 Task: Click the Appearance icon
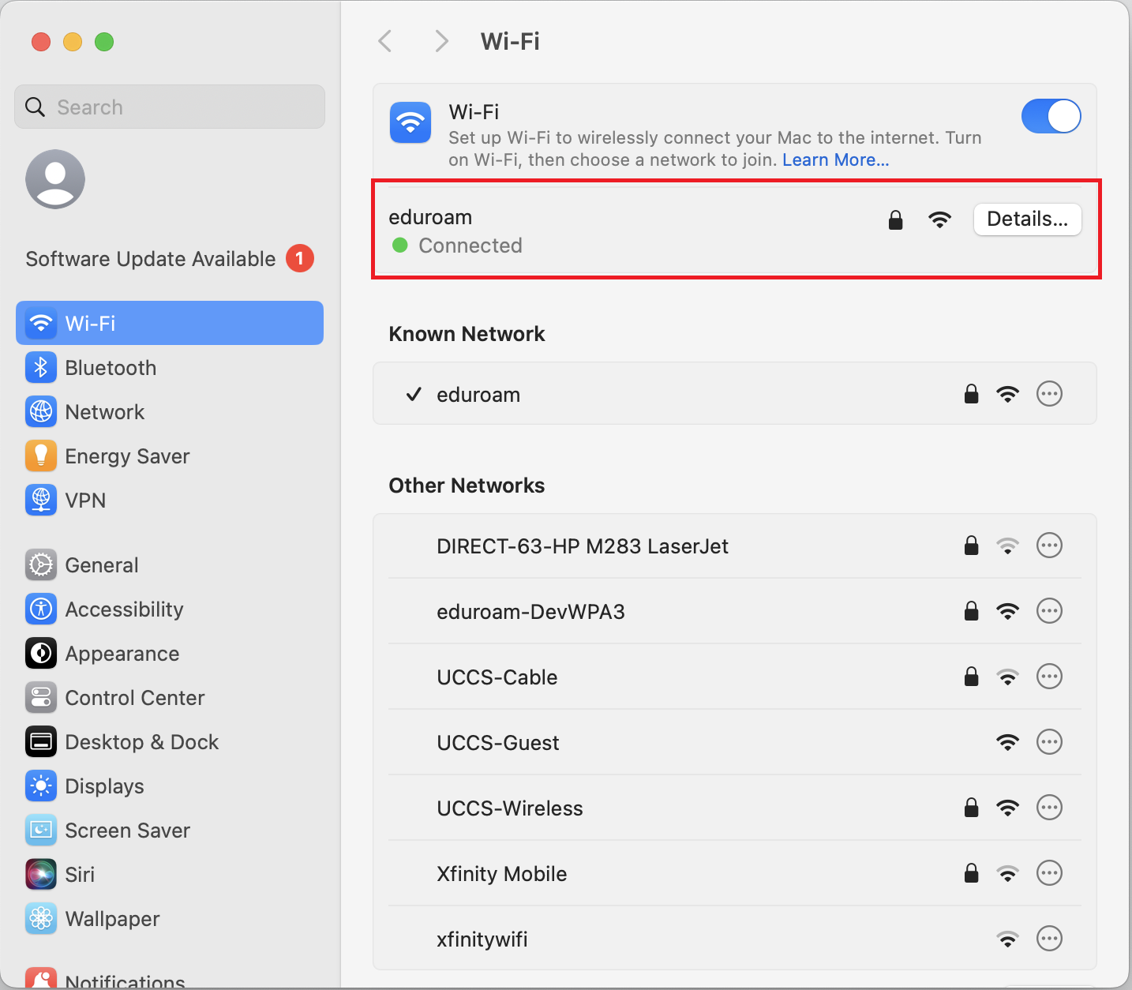pyautogui.click(x=41, y=653)
